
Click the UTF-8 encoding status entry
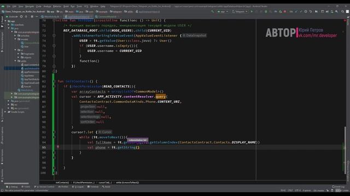(x=297, y=191)
